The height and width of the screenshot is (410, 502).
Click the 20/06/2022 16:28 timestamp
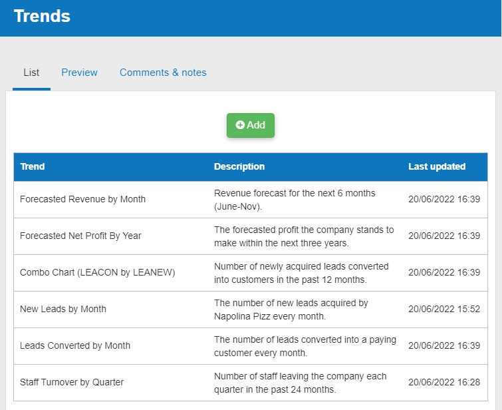pos(444,382)
